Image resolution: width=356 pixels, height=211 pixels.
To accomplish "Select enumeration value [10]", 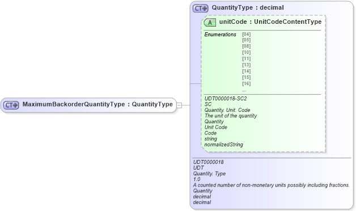I will [247, 52].
